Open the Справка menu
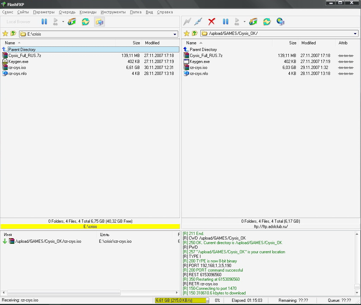This screenshot has width=361, height=305. pyautogui.click(x=165, y=12)
